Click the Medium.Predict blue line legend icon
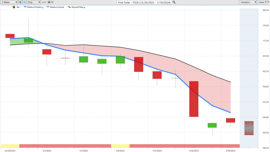Viewport: 270px width, 152px height. point(25,7)
